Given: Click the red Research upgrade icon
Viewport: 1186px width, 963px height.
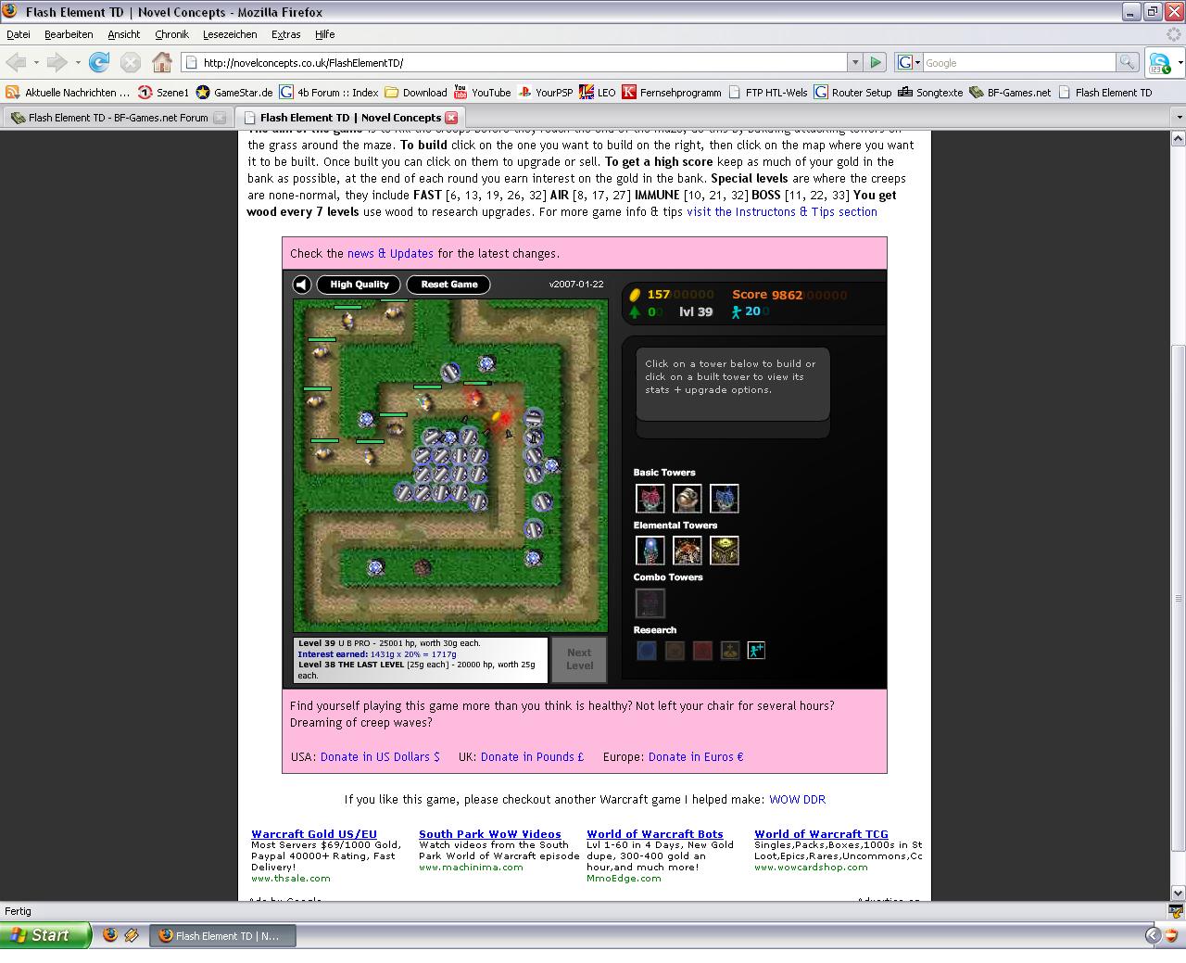Looking at the screenshot, I should coord(702,651).
